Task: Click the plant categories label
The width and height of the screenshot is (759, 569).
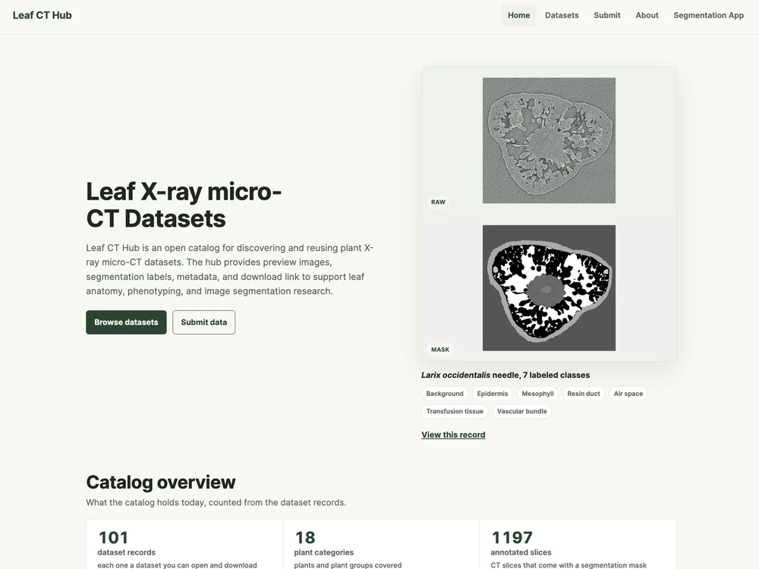Action: [x=324, y=552]
